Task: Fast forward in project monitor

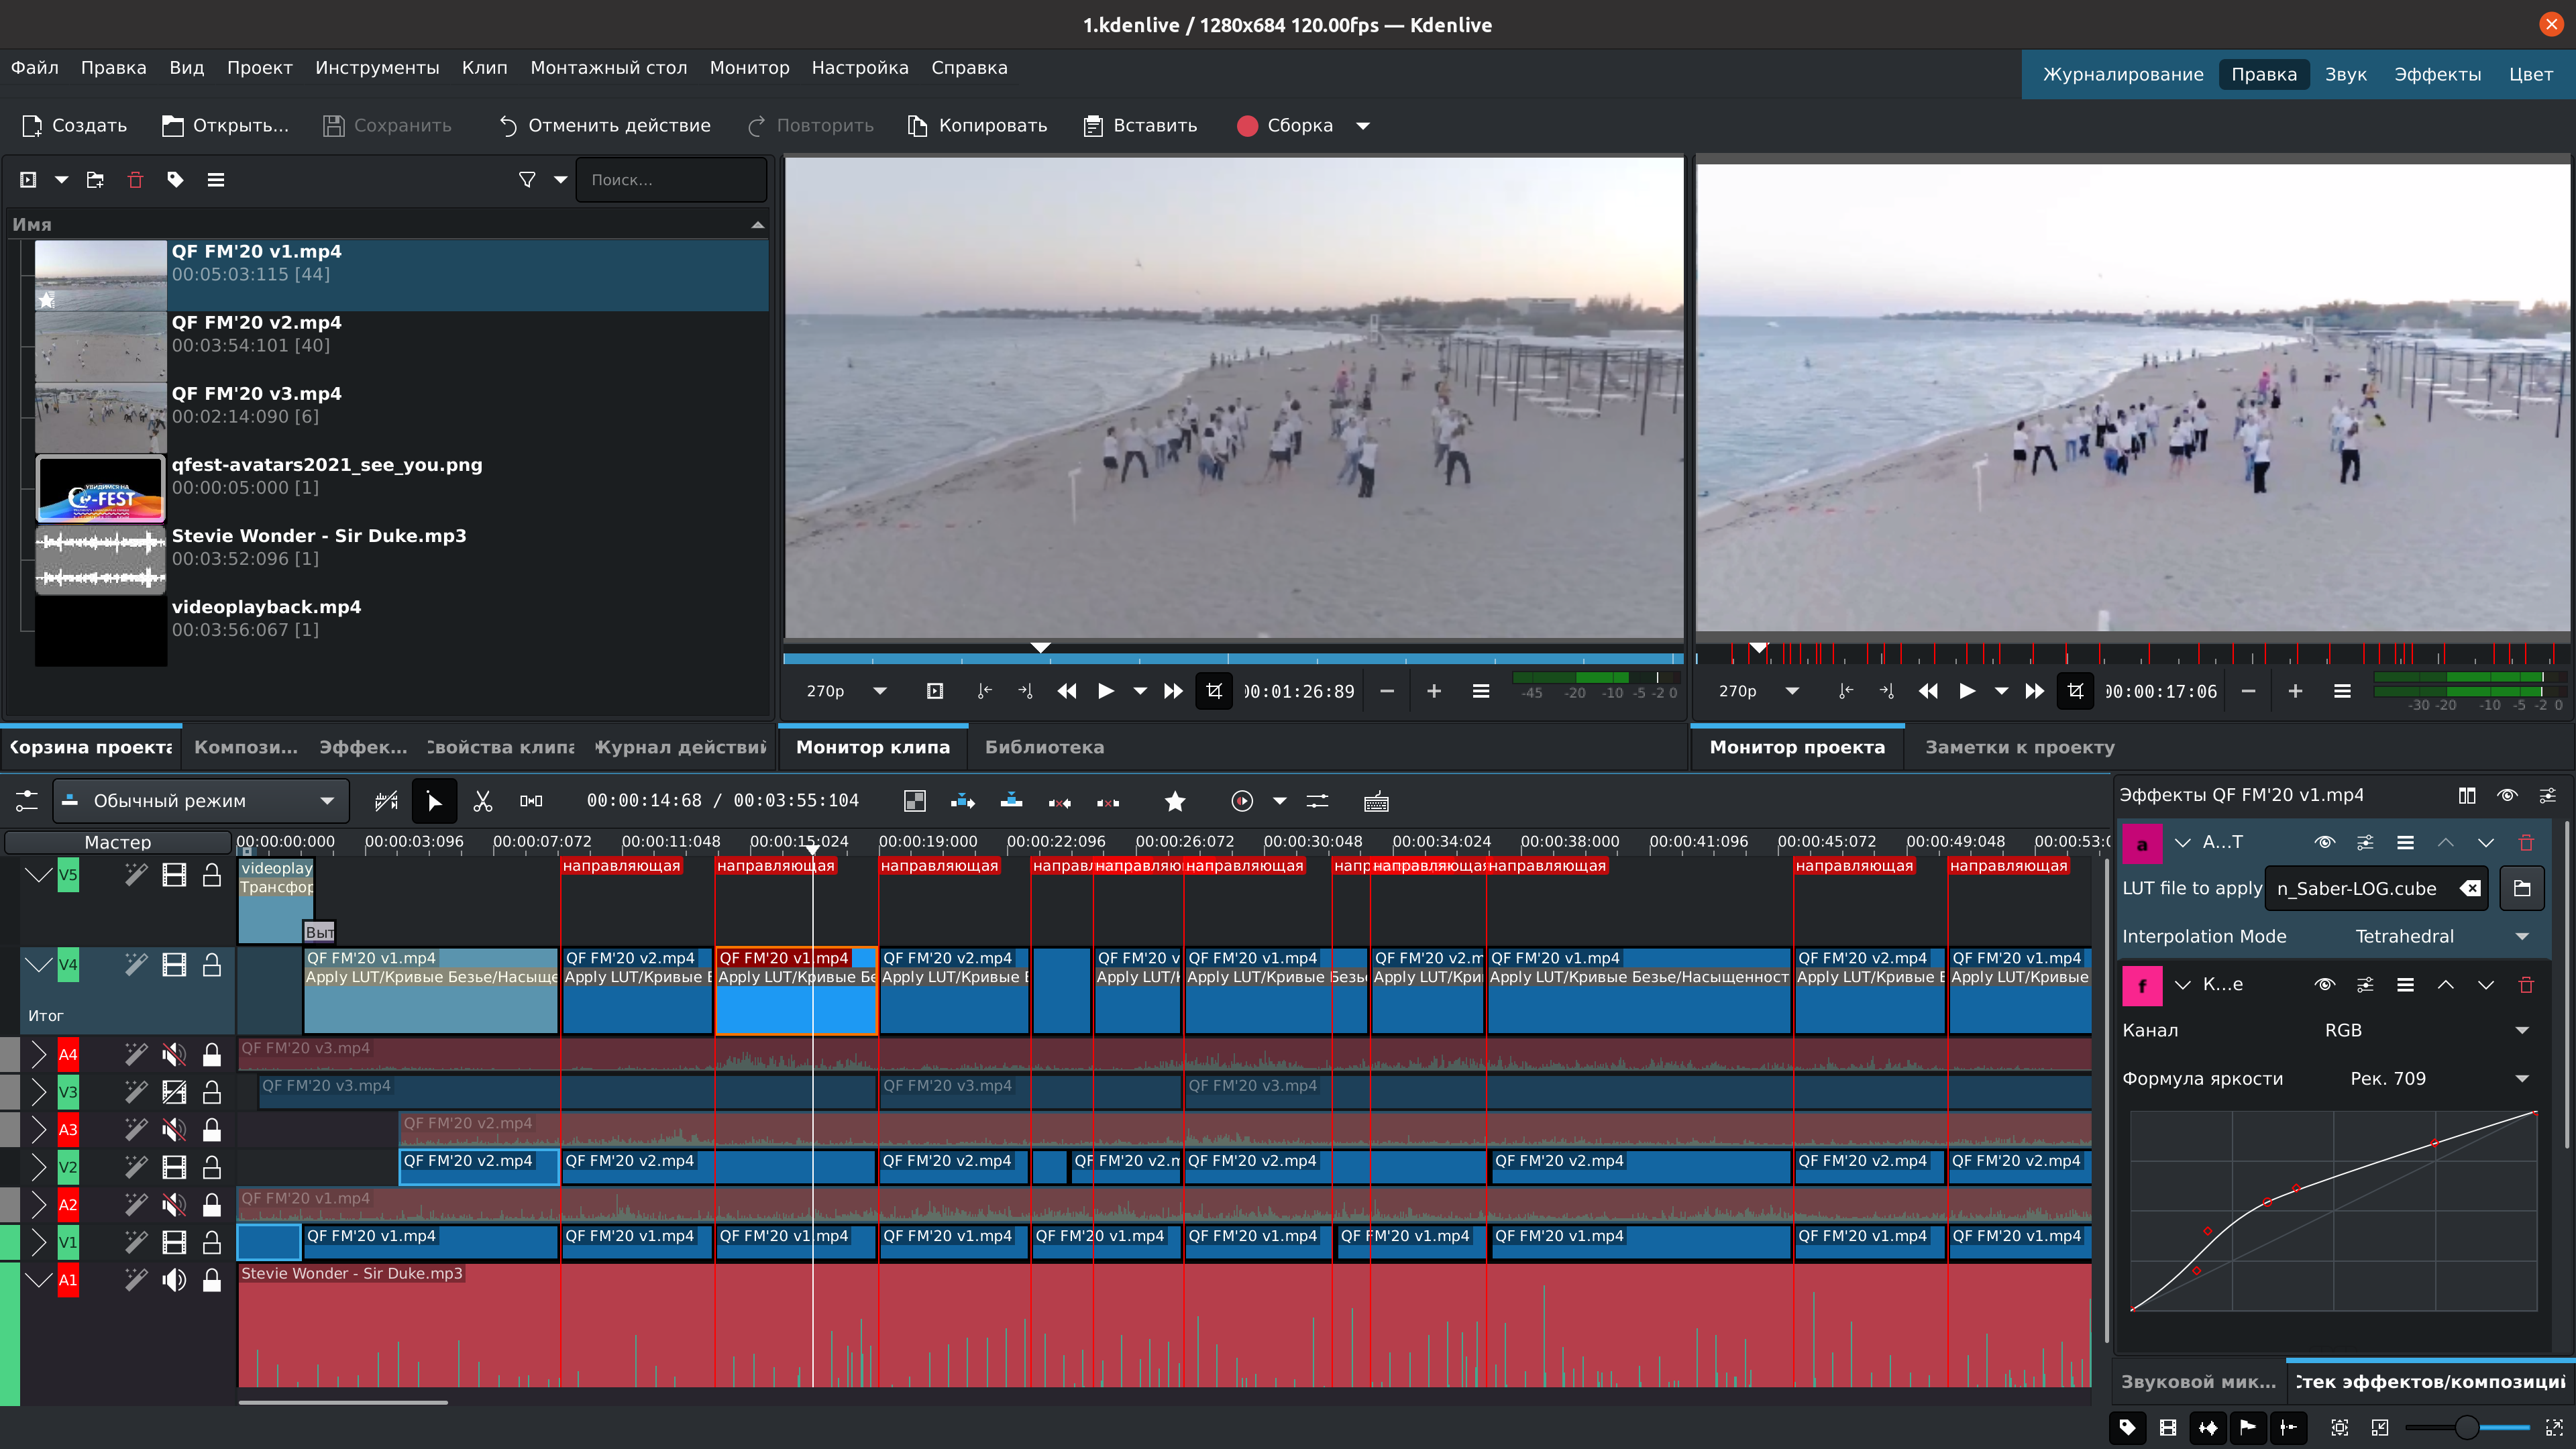Action: [x=2034, y=691]
